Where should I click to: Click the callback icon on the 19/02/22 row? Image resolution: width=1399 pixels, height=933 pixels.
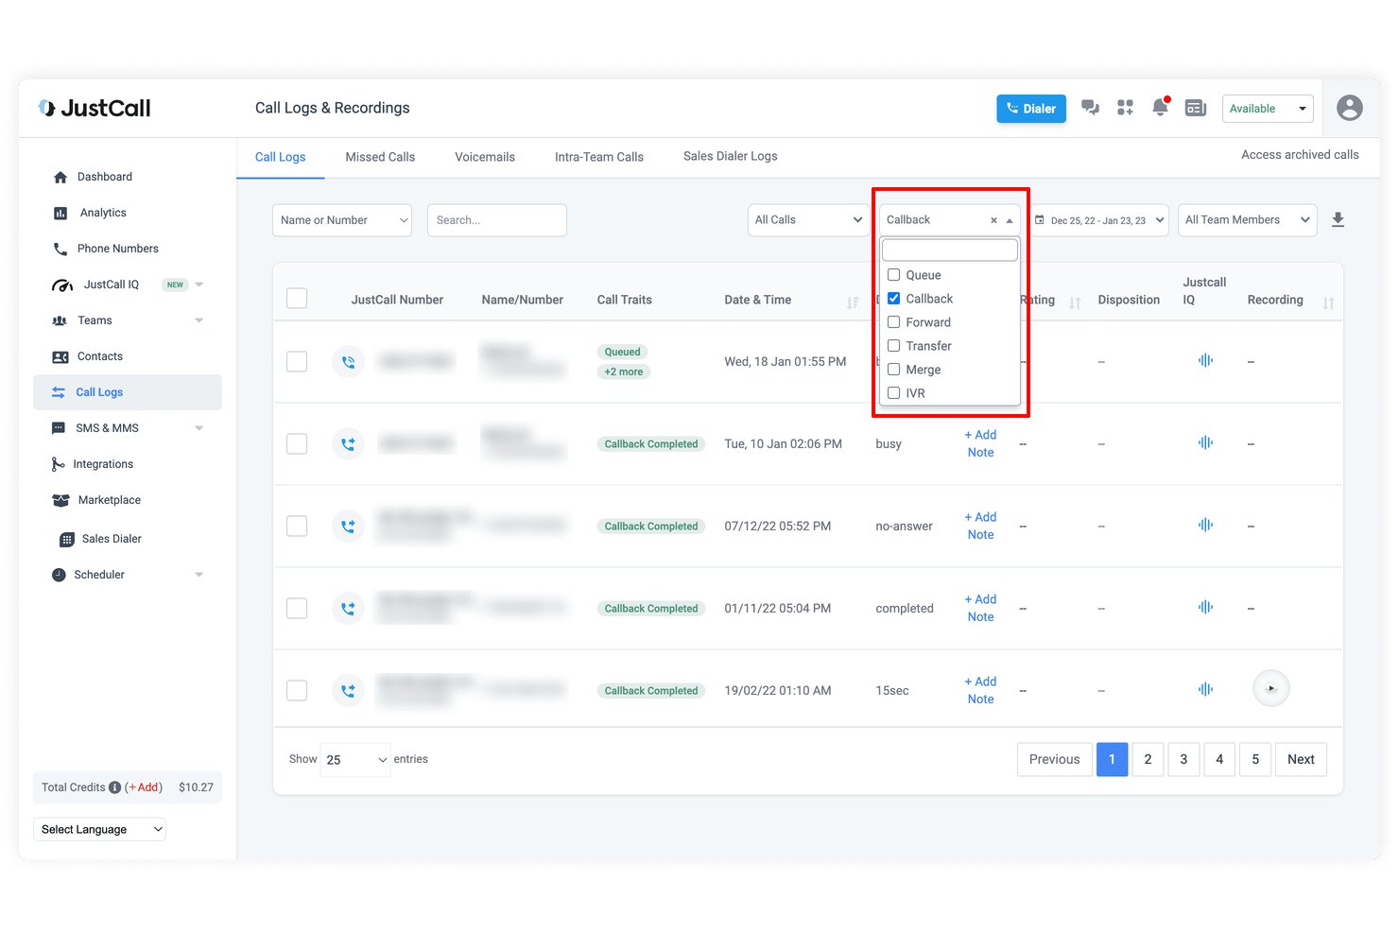click(348, 690)
